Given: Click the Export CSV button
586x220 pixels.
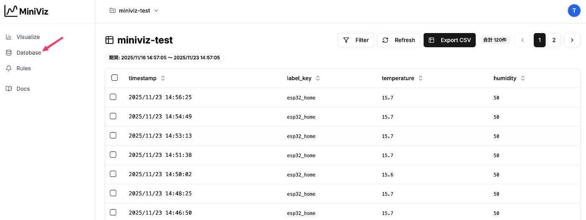Looking at the screenshot, I should (x=450, y=40).
